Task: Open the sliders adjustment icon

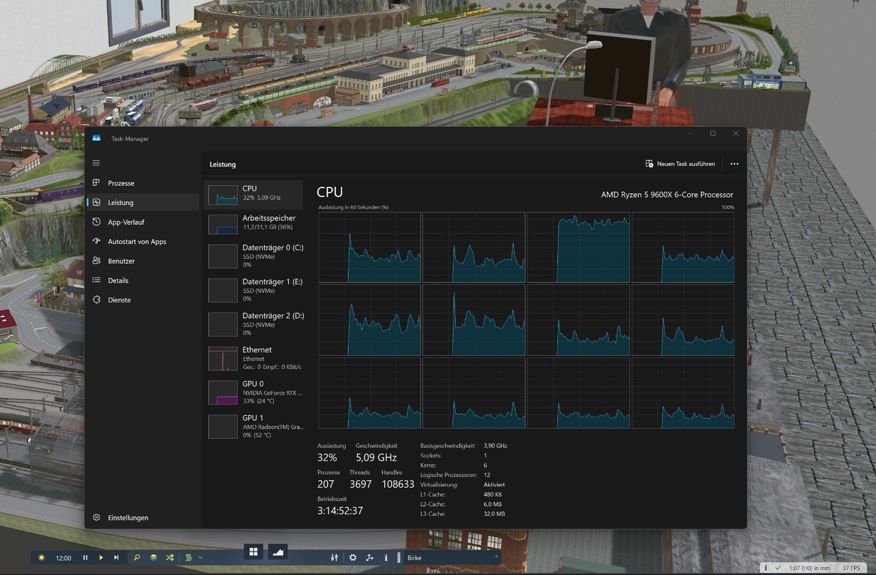Action: pyautogui.click(x=334, y=557)
